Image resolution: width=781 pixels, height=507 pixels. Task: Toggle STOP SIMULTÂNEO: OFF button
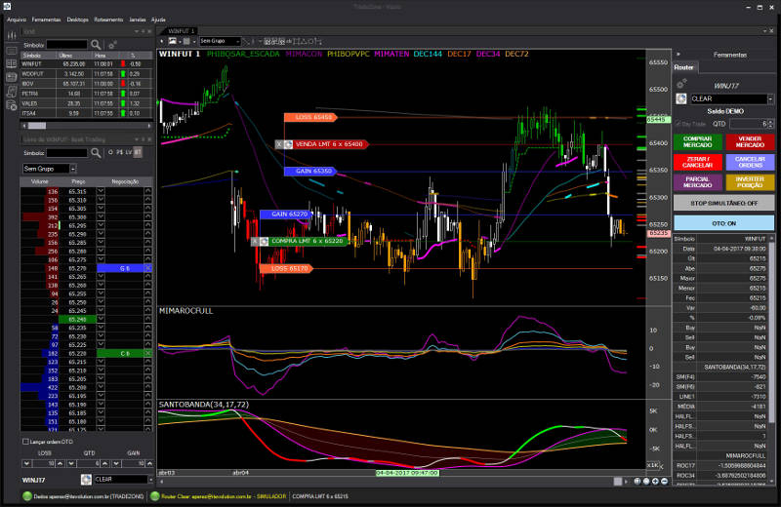724,203
